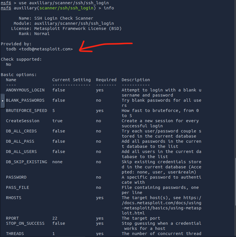Screen dimensions: 236x237
Task: Click the RPORT value 22
Action: coord(55,218)
